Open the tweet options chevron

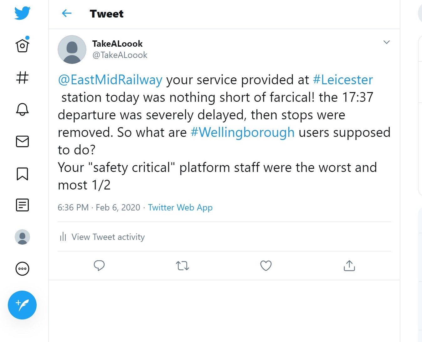click(387, 42)
